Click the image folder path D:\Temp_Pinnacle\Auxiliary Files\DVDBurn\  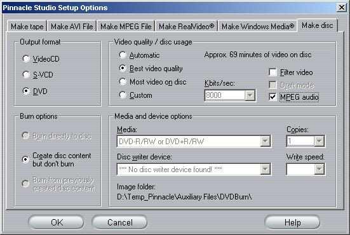(x=184, y=197)
